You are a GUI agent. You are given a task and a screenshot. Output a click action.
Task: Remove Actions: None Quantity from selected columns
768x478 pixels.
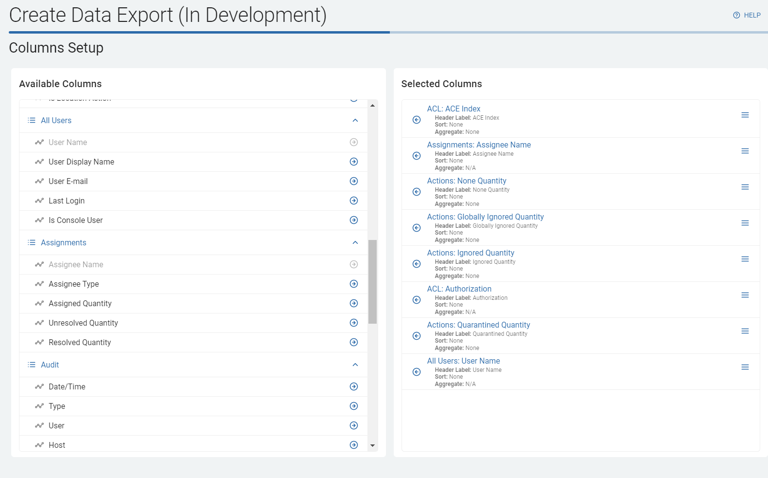tap(417, 192)
